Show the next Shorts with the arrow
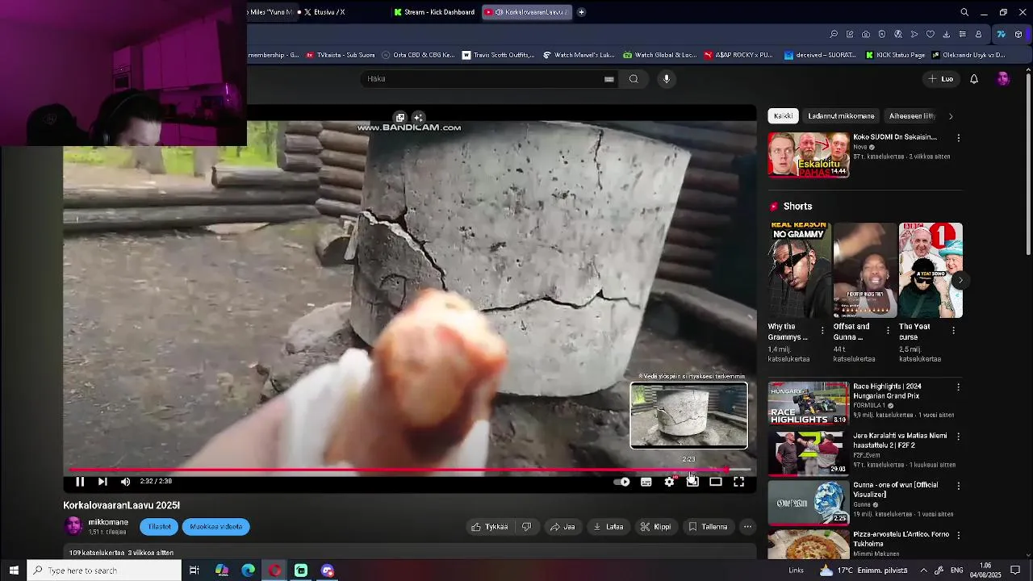1033x581 pixels. [x=960, y=280]
